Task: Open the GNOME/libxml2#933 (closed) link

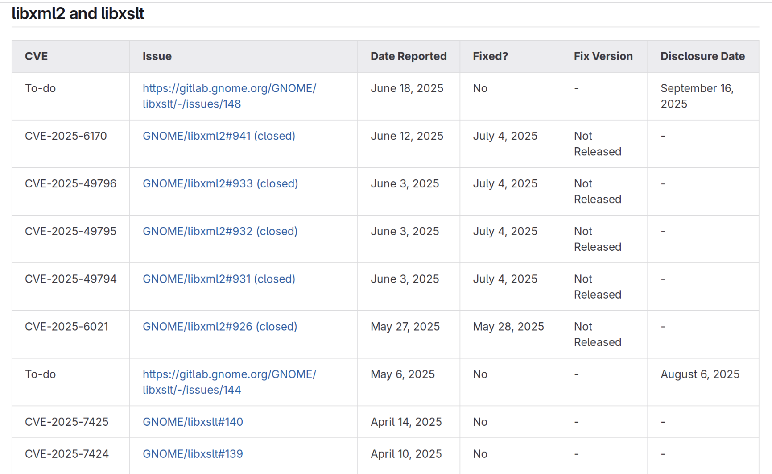Action: click(220, 184)
